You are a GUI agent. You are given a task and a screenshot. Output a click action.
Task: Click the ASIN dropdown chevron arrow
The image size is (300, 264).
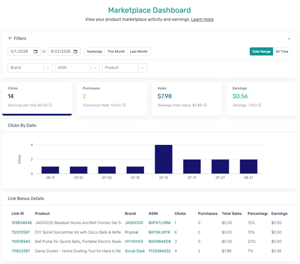95,68
